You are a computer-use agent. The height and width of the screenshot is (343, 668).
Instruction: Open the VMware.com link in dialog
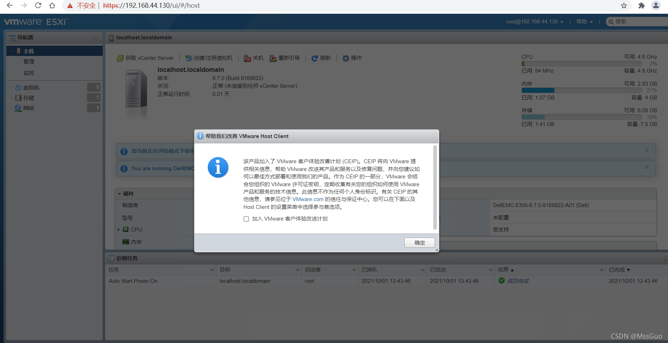[308, 199]
